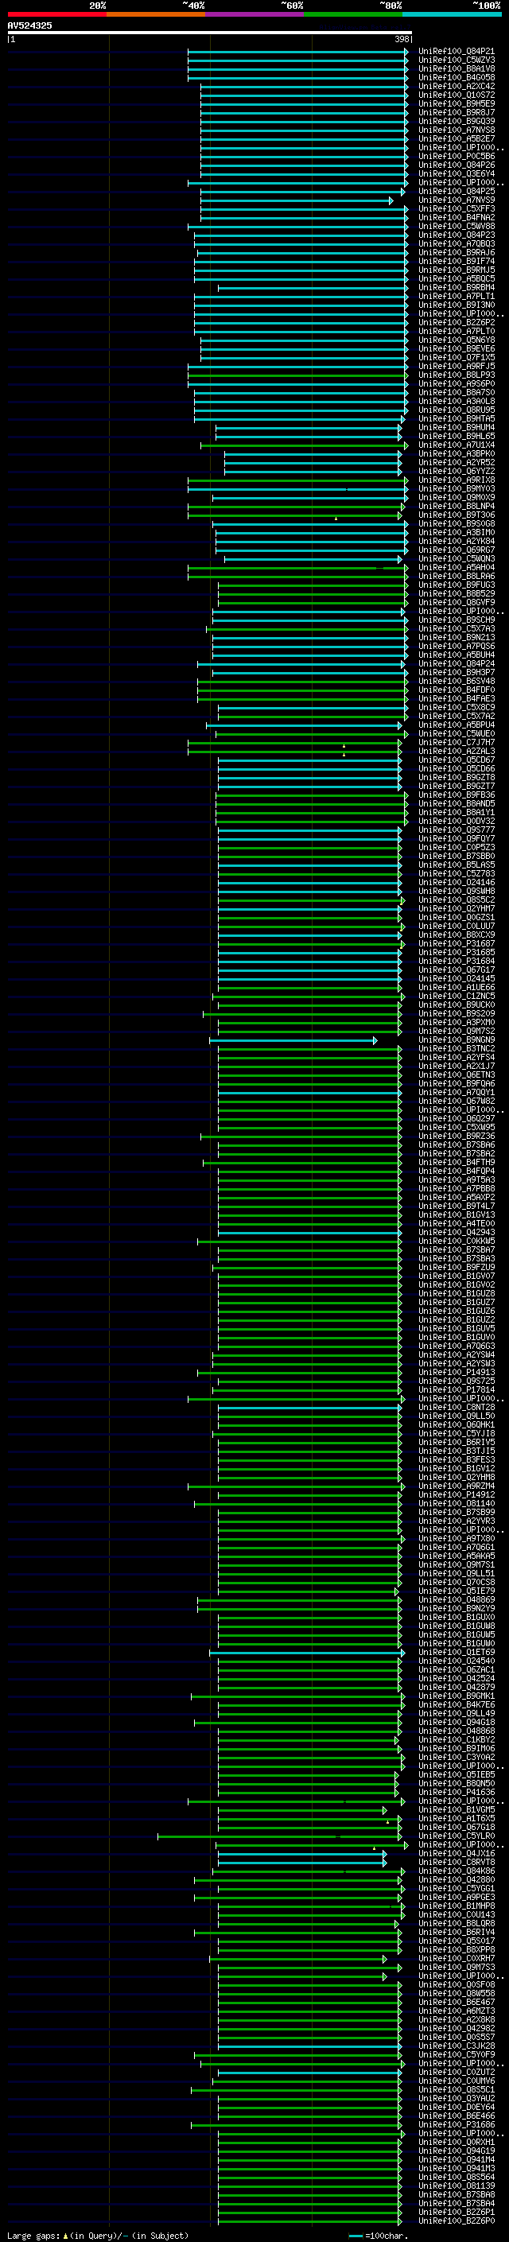Image resolution: width=509 pixels, height=2242 pixels.
Task: Select the UniRef100_A2XC42 label
Action: click(x=457, y=86)
